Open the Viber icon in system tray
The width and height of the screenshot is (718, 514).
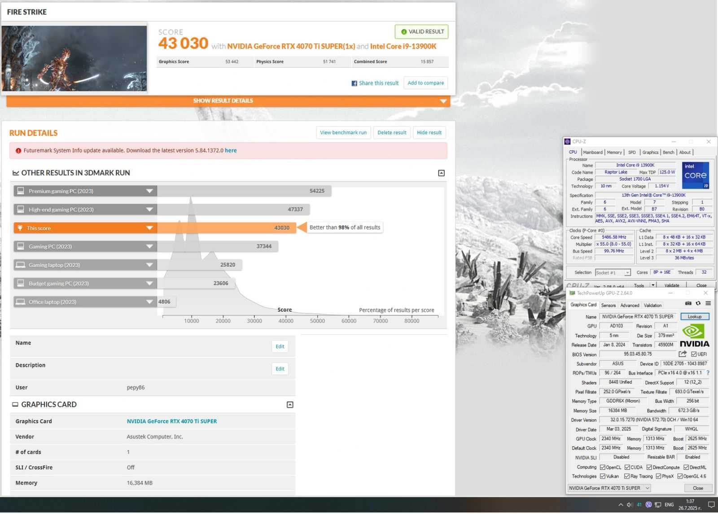648,505
